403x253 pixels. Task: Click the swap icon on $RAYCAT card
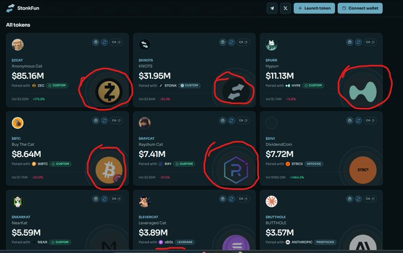point(231,120)
